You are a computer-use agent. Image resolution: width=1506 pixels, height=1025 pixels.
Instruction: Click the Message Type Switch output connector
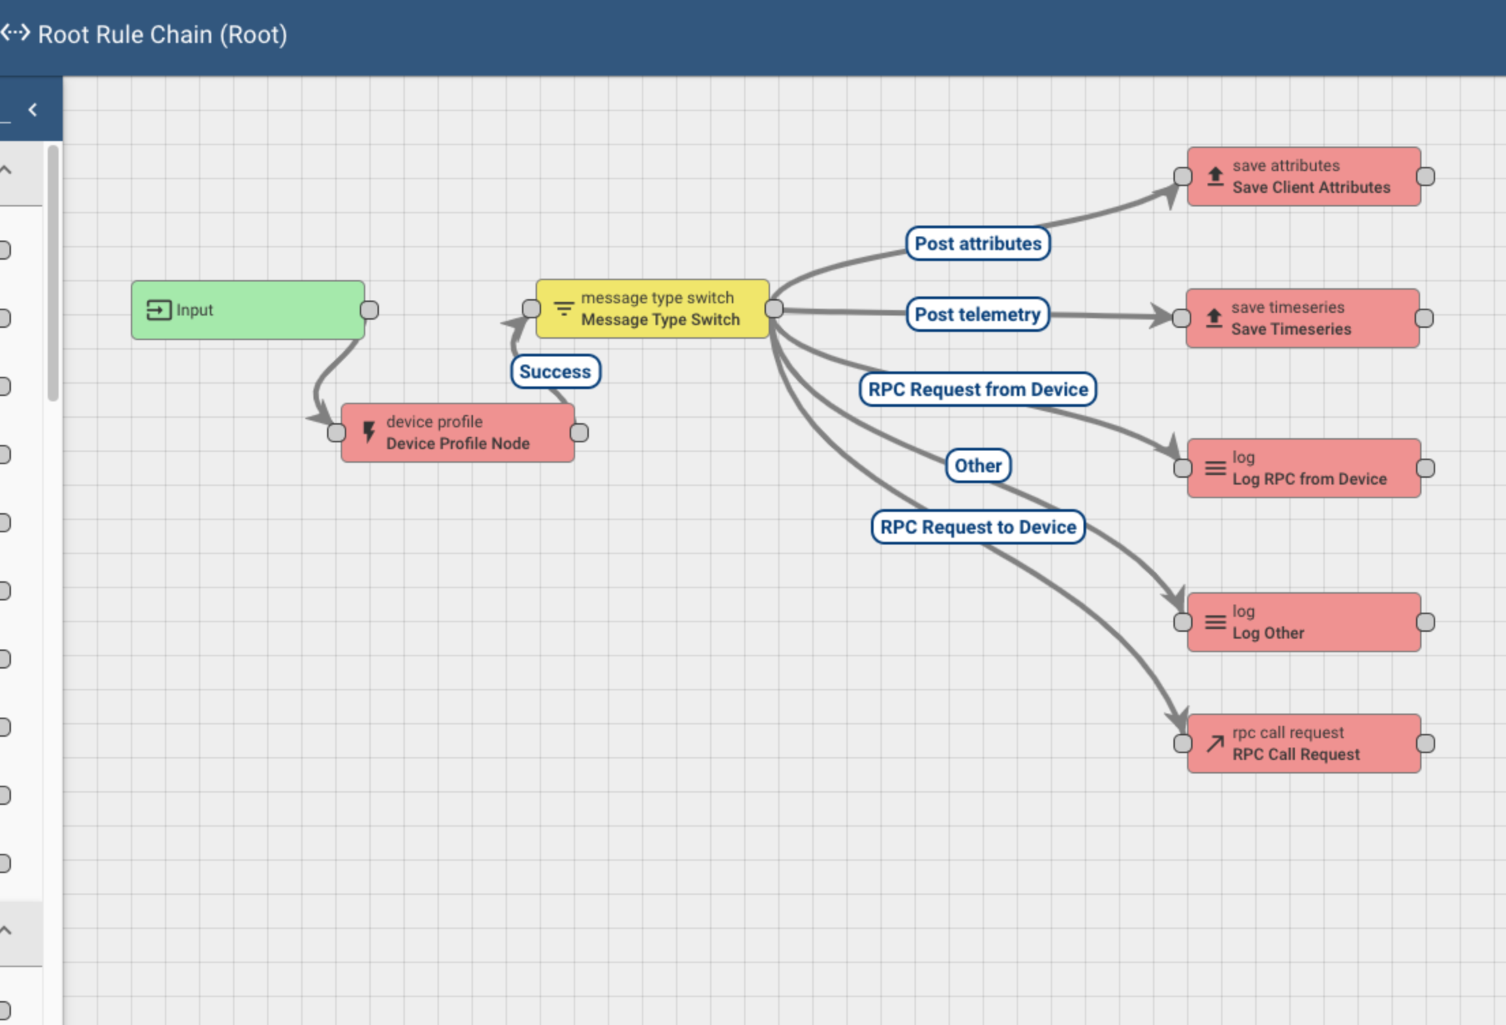[x=774, y=309]
